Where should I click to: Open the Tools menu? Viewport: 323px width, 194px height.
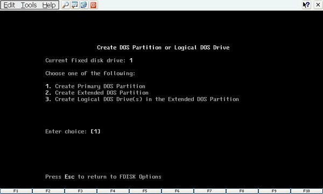pos(29,5)
